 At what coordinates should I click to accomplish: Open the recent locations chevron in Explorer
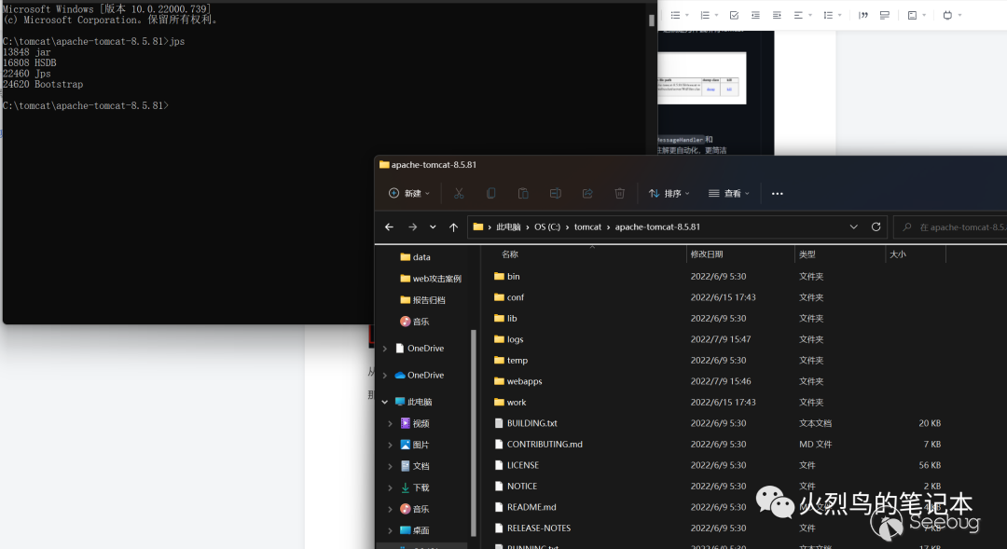coord(433,226)
